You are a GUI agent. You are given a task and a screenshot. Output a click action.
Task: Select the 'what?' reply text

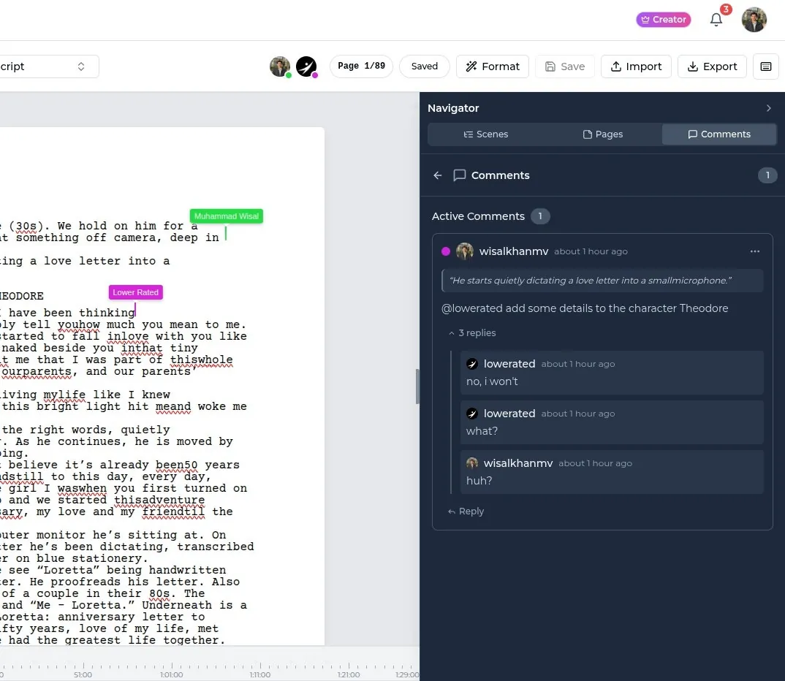click(482, 431)
